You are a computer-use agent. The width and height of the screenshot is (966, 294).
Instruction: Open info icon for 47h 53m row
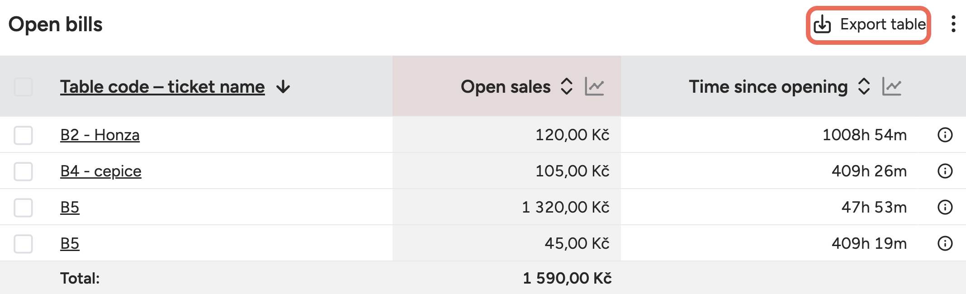945,207
